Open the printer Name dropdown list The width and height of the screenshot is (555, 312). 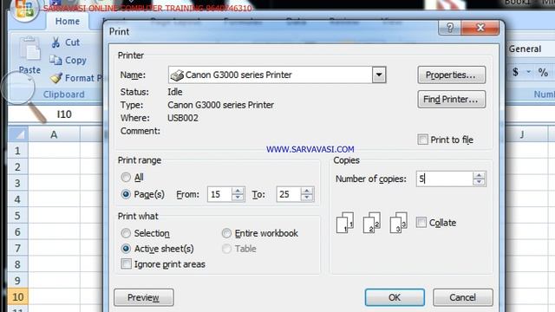pos(379,75)
